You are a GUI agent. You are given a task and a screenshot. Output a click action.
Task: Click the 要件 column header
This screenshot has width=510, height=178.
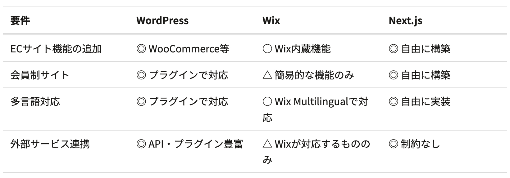pyautogui.click(x=20, y=20)
